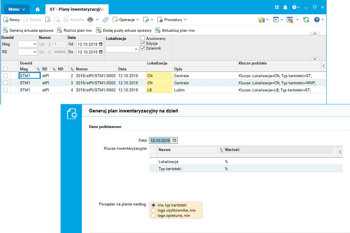Click the green refresh icon
This screenshot has width=350, height=233.
pos(306,20)
